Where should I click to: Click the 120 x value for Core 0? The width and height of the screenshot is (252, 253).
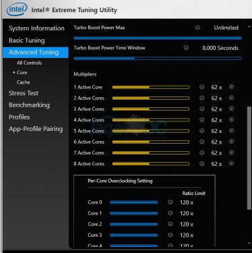(187, 202)
